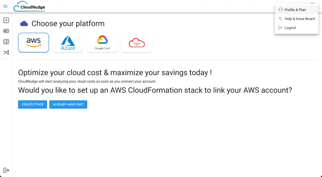Click the cloud icon beside the platform heading
Viewport: 322px width, 177px height.
click(24, 24)
